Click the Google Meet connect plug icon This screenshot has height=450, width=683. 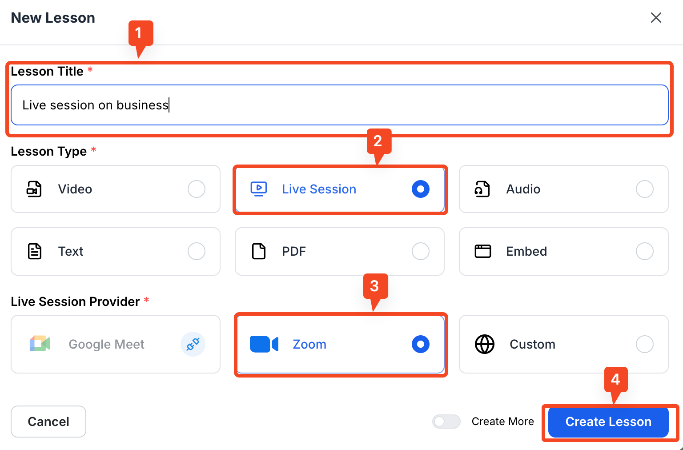point(193,344)
